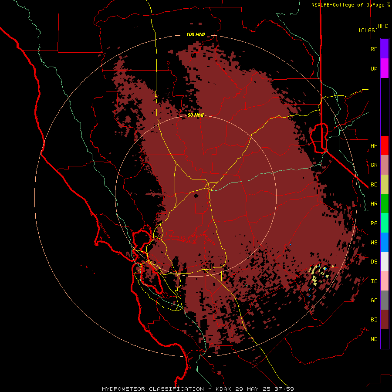This screenshot has width=392, height=392.
Task: Click the 'GR' legend label
Action: pos(374,165)
